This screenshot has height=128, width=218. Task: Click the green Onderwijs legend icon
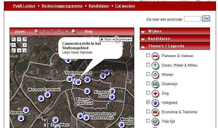point(155,84)
